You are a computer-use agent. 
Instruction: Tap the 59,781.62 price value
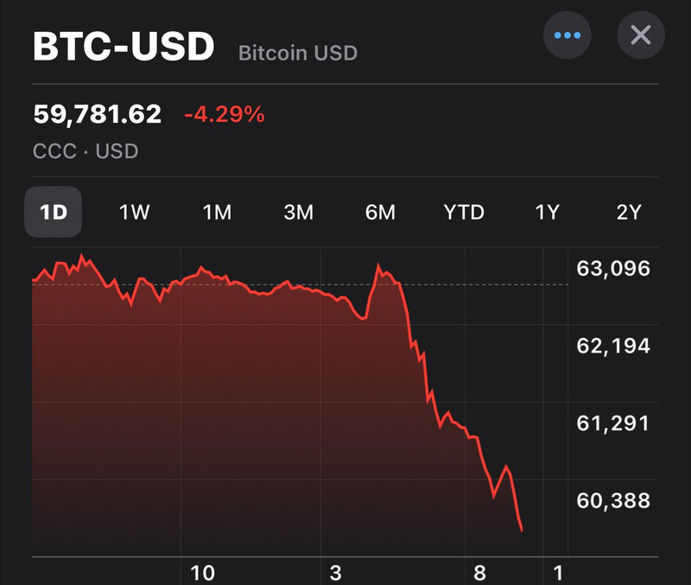coord(98,114)
